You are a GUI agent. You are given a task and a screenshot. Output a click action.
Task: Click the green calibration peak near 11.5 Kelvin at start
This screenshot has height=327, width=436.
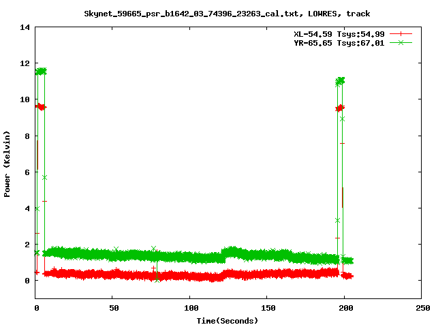(x=41, y=72)
